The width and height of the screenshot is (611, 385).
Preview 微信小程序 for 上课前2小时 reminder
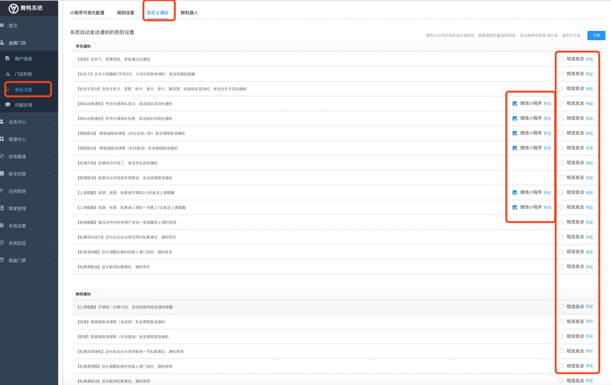point(547,193)
